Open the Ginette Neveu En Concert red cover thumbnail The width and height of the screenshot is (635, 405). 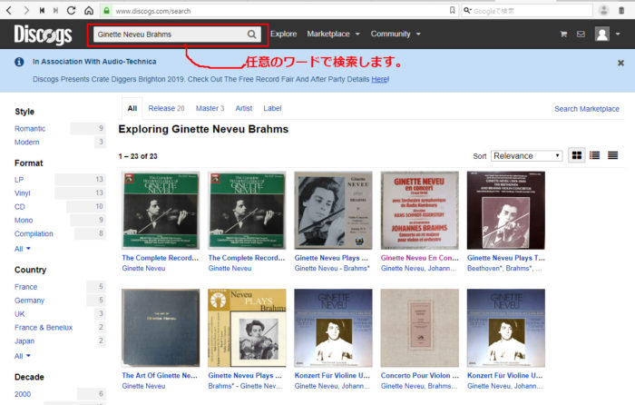click(x=419, y=210)
